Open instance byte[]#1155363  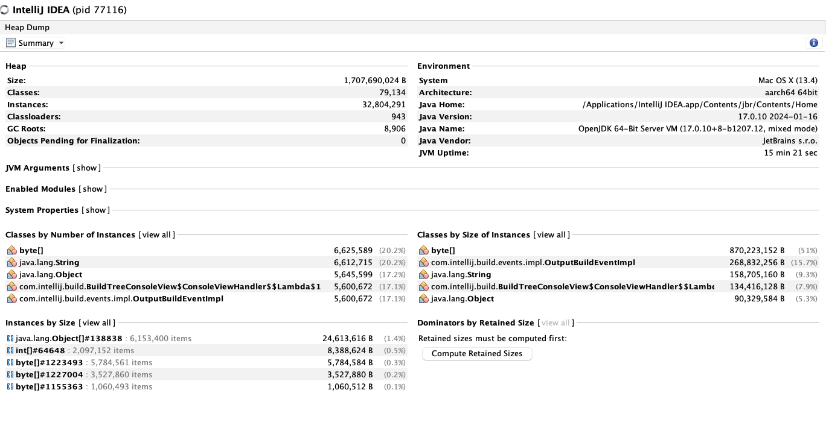click(50, 387)
